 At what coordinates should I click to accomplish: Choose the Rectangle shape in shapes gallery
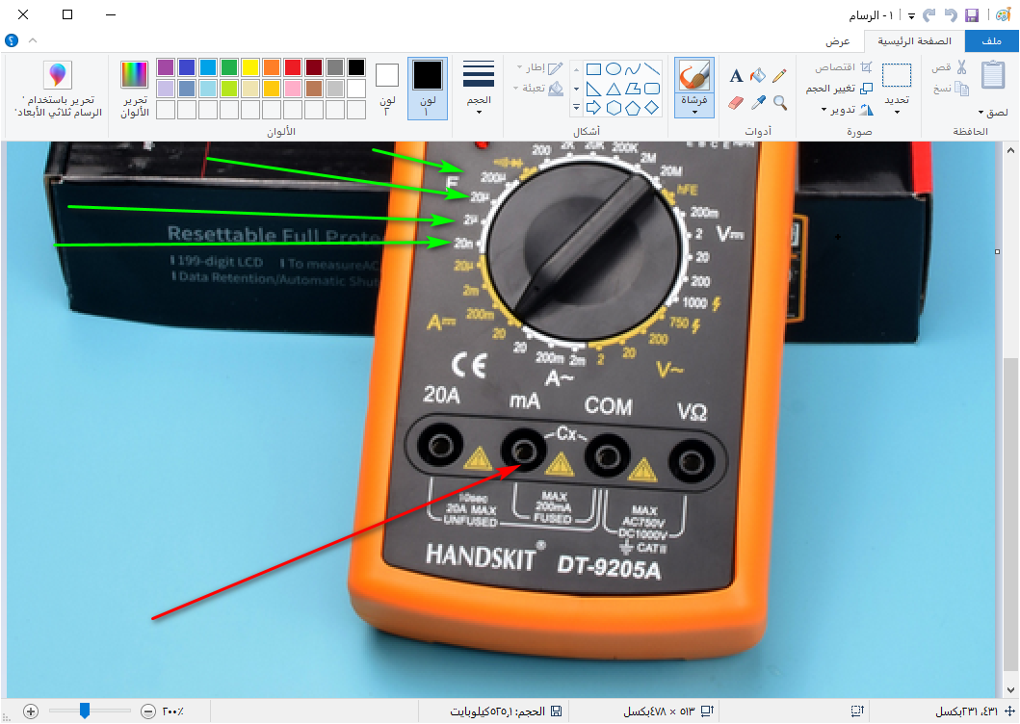pos(594,69)
